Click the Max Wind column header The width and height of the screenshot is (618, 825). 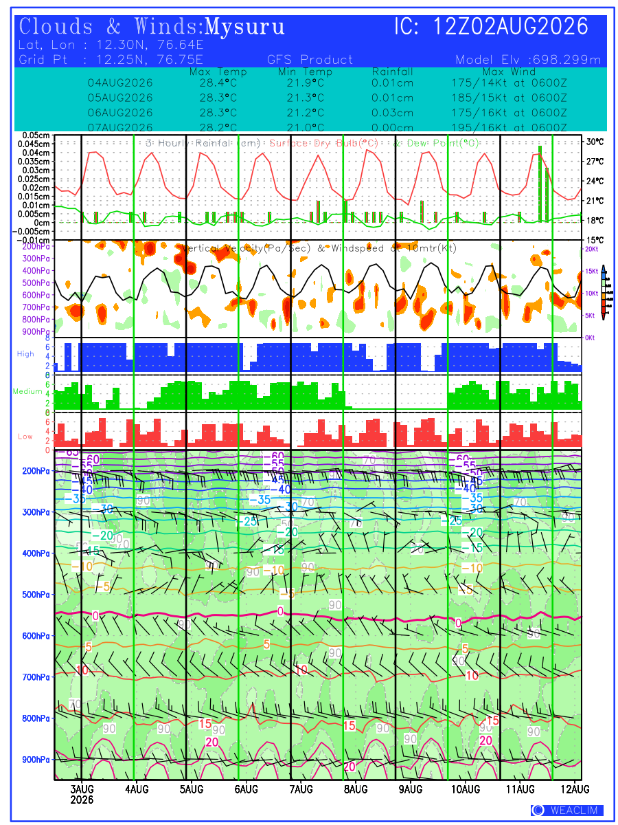(509, 71)
